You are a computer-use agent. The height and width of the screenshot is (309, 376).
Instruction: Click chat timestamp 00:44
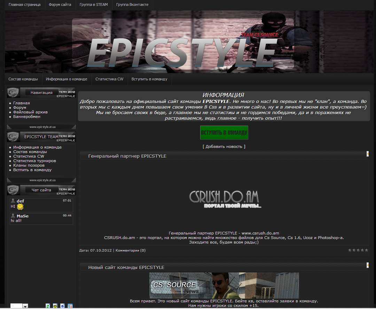[x=67, y=215]
